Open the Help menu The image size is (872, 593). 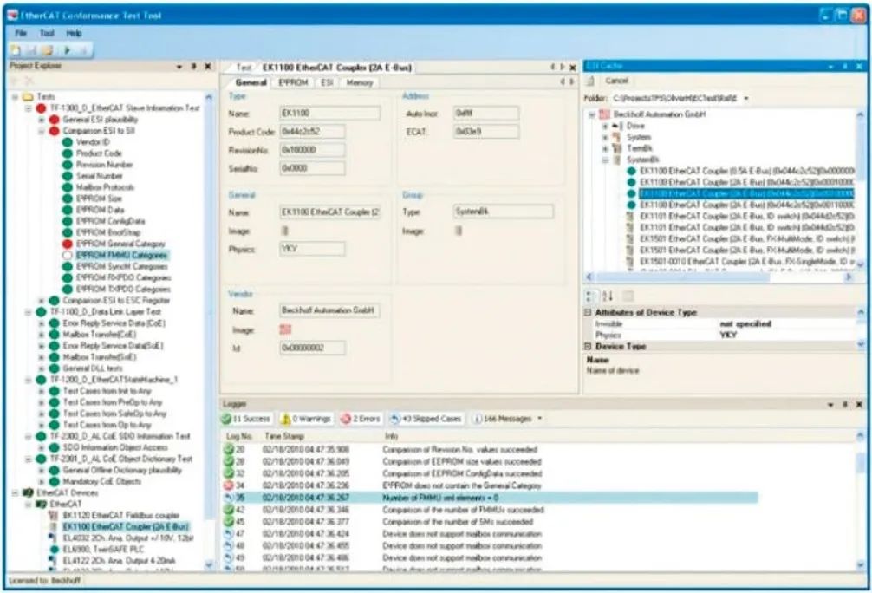click(74, 33)
